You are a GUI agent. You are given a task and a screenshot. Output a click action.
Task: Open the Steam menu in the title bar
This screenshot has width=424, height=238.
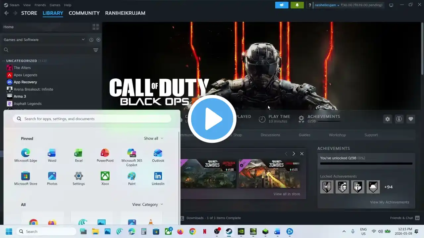12,5
